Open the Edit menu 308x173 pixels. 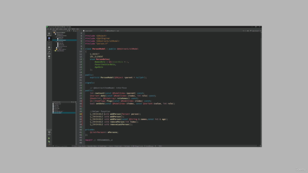click(51, 29)
